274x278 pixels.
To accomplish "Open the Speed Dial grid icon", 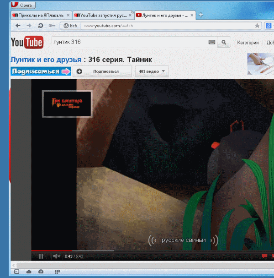I will pos(57,272).
